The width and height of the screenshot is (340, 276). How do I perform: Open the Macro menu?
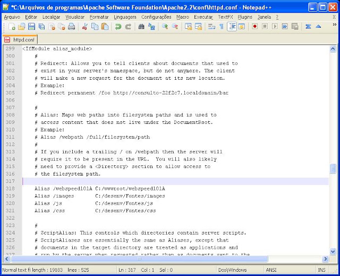coord(183,17)
